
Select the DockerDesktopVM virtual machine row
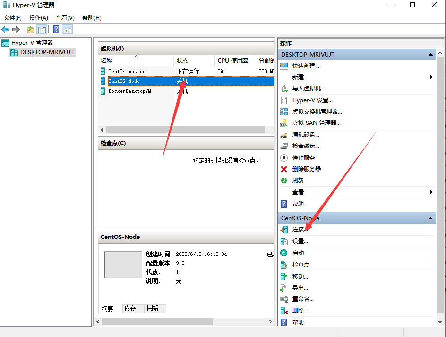186,91
